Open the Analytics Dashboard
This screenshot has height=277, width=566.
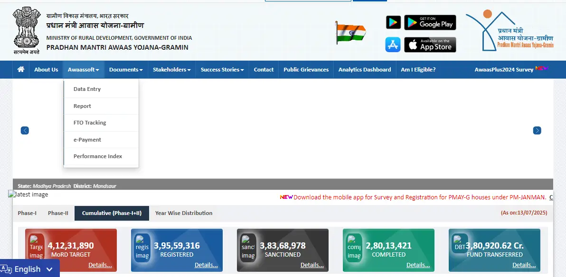[365, 70]
